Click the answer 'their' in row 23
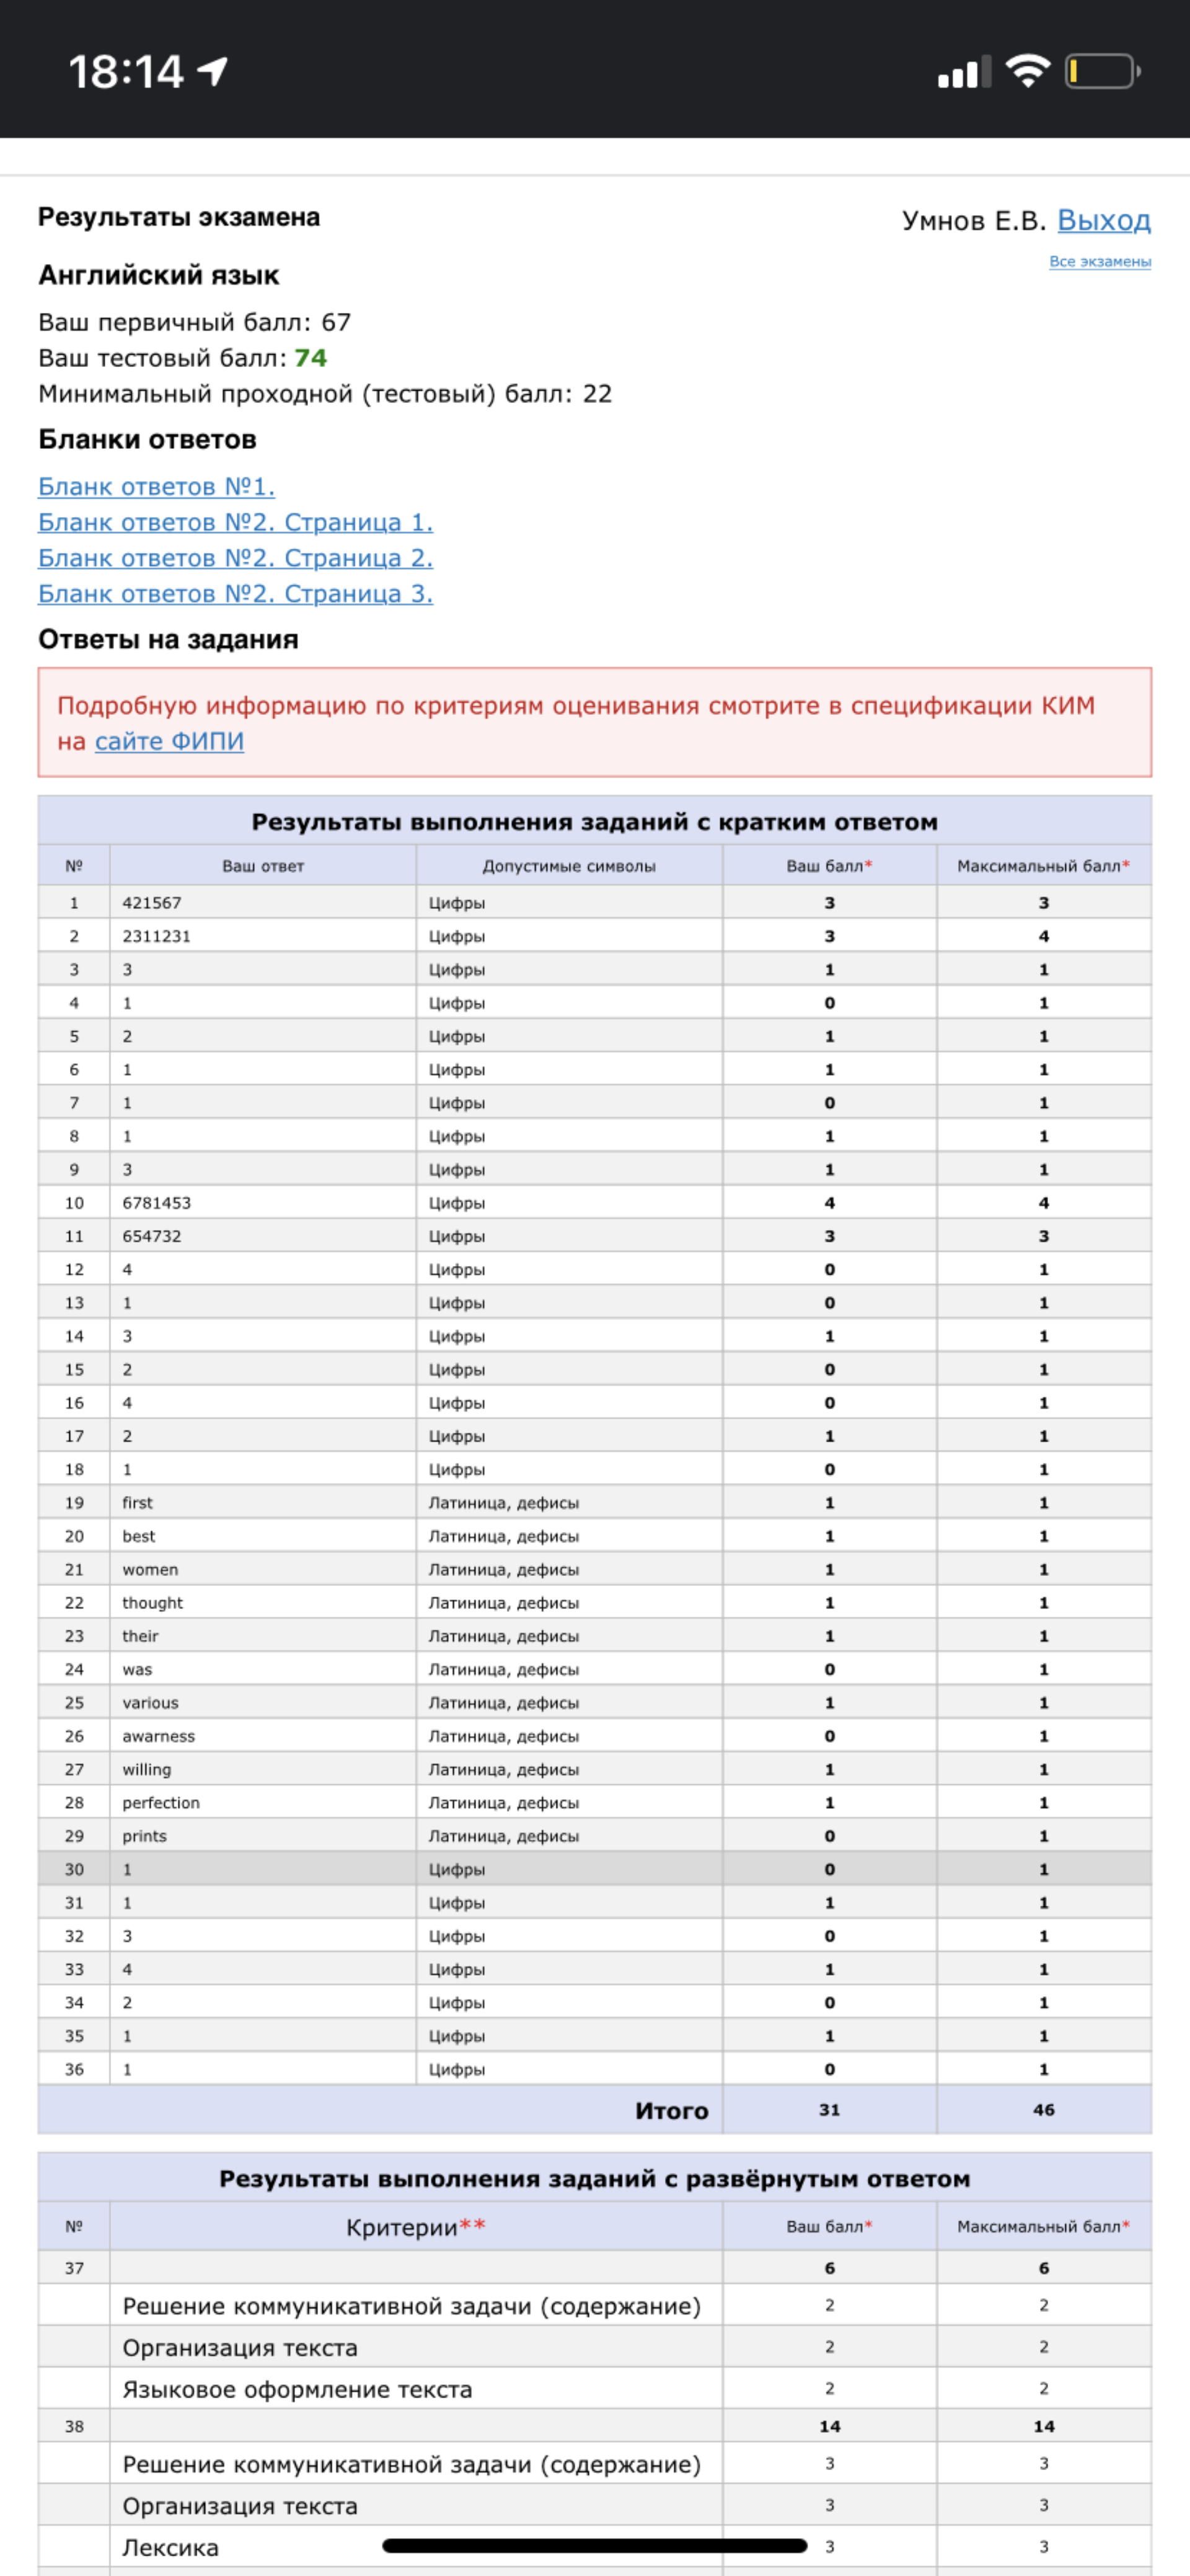Screen dimensions: 1190x2576 coord(141,1636)
